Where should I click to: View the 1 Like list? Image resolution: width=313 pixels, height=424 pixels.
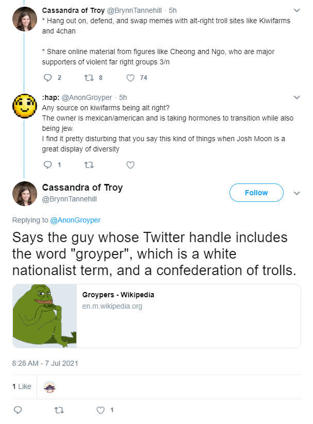(22, 386)
